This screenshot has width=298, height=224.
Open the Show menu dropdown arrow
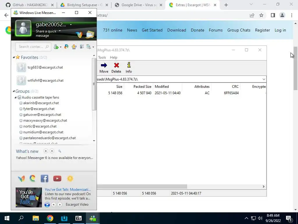(x=93, y=47)
